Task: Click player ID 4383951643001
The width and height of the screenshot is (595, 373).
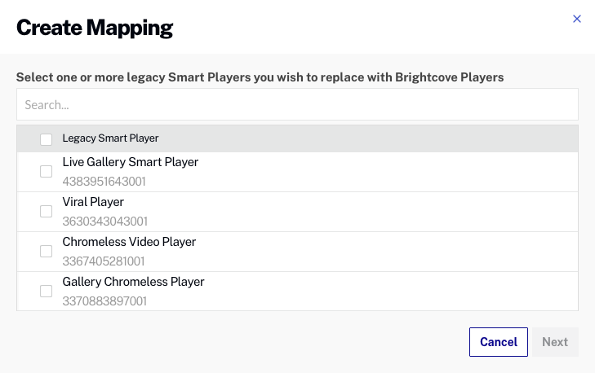Action: (x=104, y=182)
